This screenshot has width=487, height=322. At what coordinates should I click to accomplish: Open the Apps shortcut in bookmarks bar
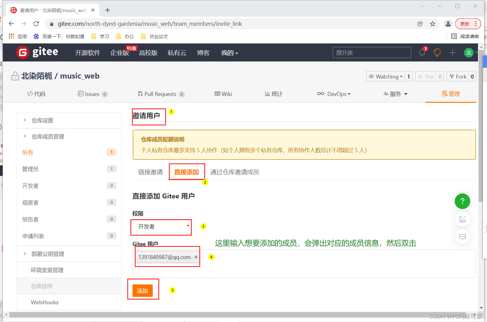pyautogui.click(x=18, y=36)
